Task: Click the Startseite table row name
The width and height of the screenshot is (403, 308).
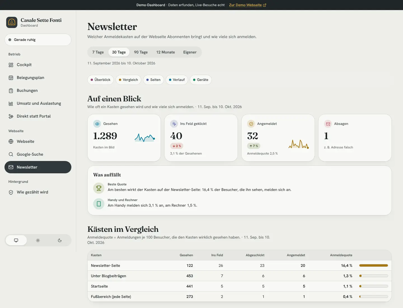Action: coord(99,286)
